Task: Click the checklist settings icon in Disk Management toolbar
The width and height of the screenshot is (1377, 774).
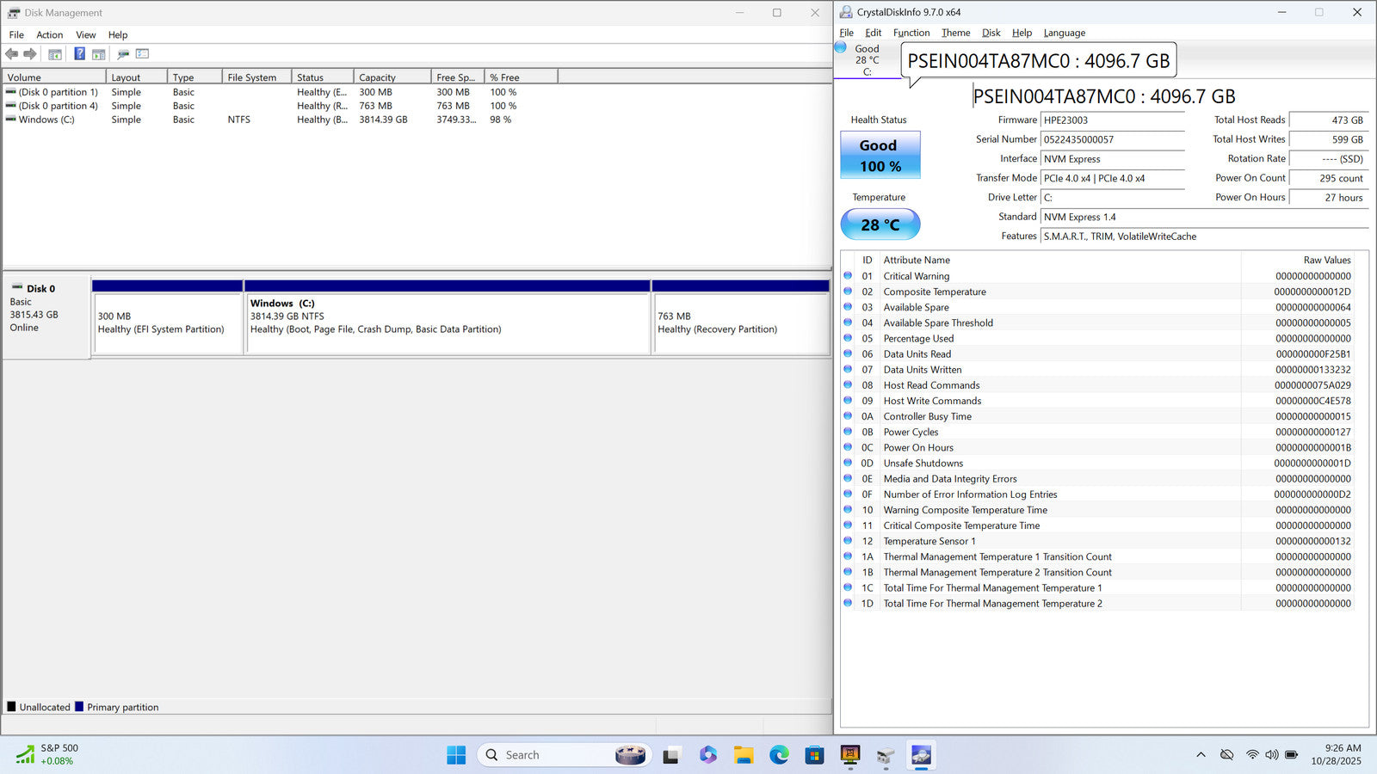Action: click(x=143, y=54)
